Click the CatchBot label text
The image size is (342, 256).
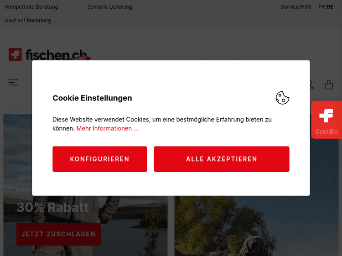coord(326,131)
